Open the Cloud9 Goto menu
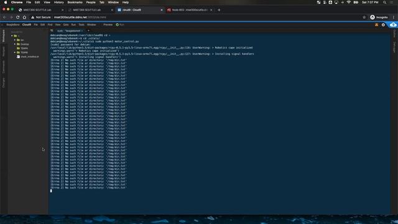The width and height of the screenshot is (398, 224). (x=66, y=25)
